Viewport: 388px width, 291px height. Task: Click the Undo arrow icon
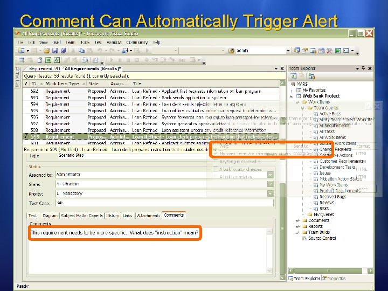click(100, 51)
